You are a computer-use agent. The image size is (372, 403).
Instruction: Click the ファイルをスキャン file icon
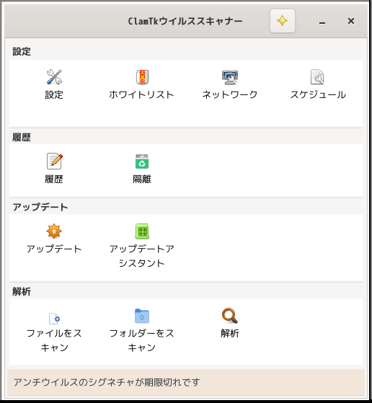(54, 318)
